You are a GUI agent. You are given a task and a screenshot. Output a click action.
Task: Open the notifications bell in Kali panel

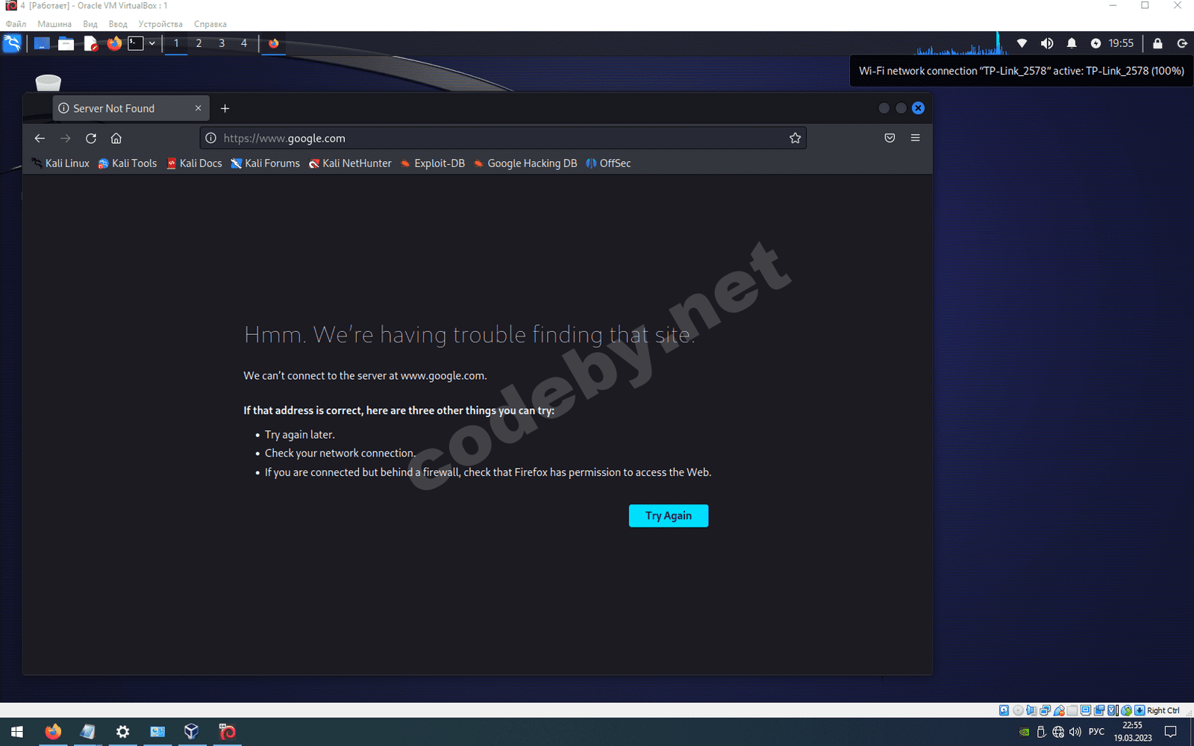1072,43
